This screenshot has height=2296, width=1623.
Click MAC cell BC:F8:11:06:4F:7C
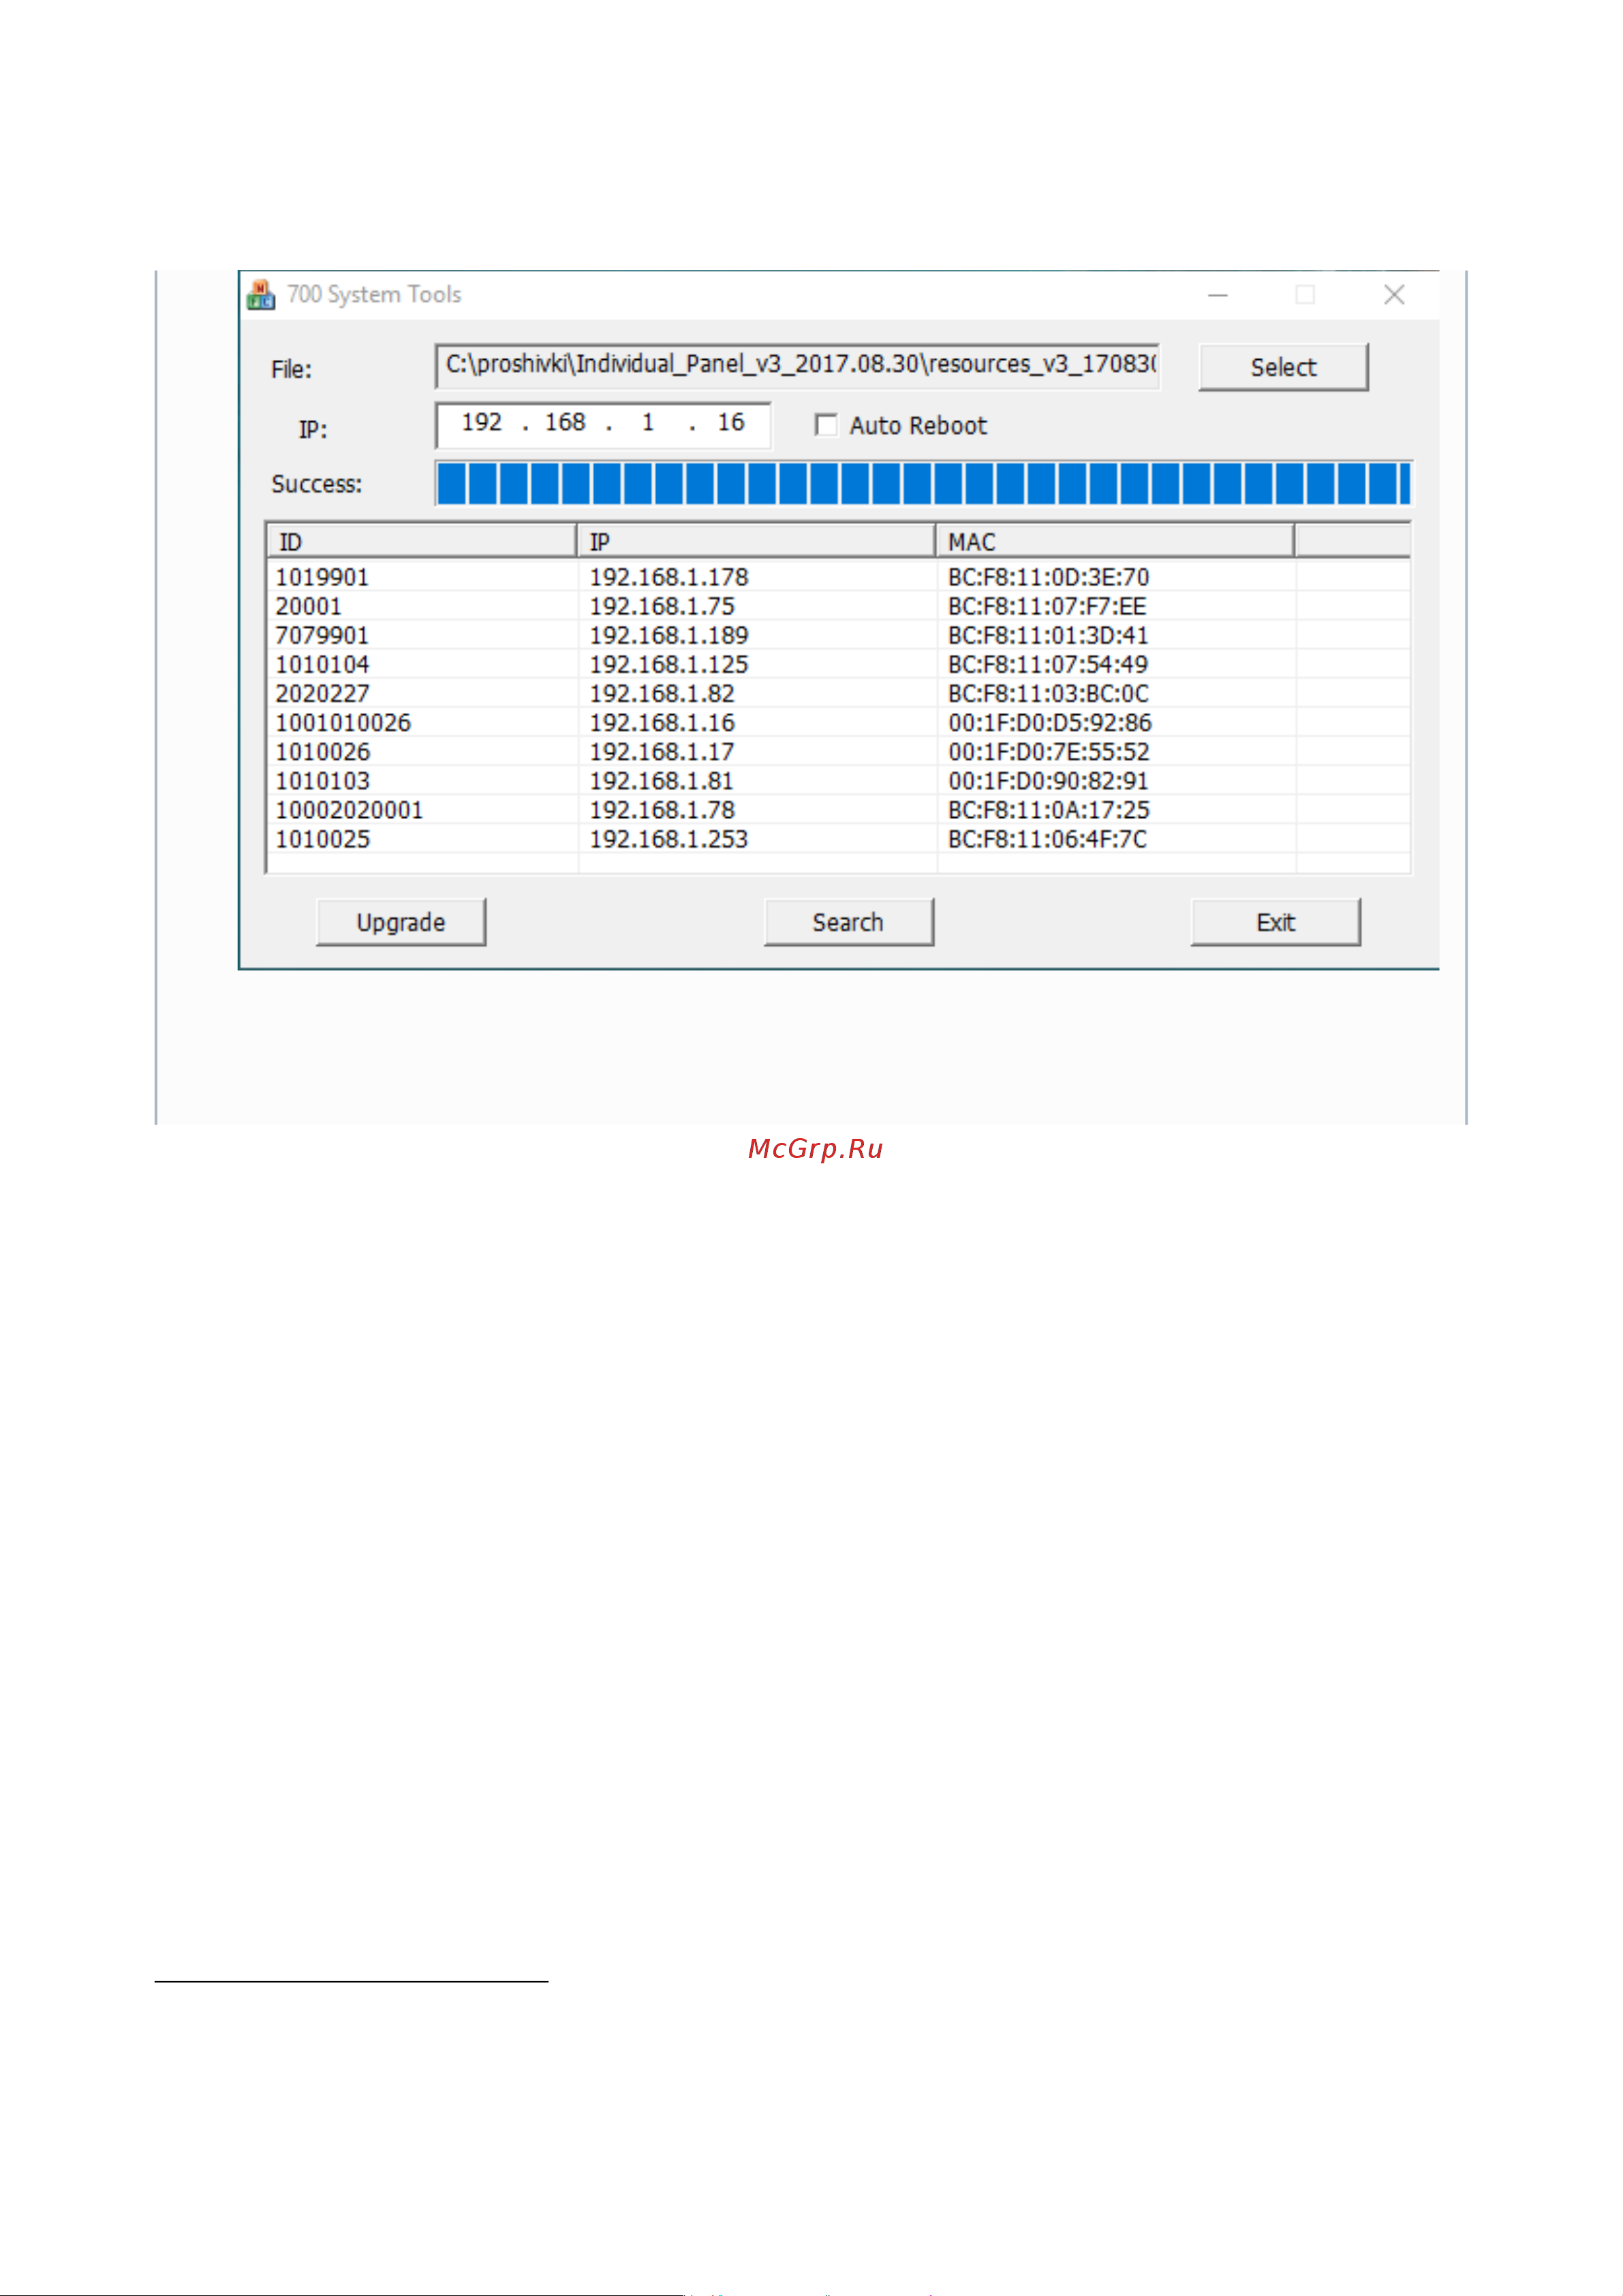(1048, 838)
